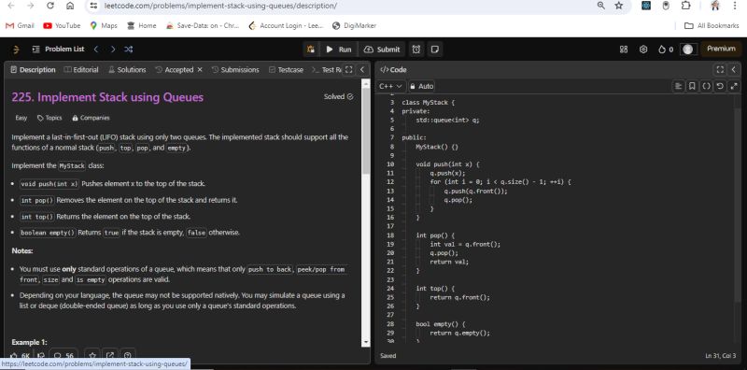747x370 pixels.
Task: Expand the Companies tag
Action: [91, 118]
